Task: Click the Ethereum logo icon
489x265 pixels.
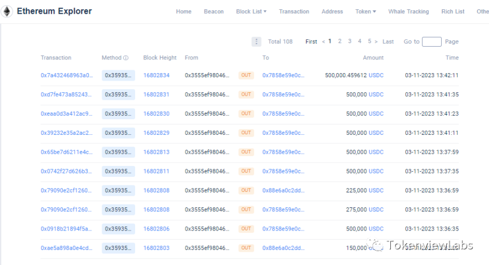Action: 8,12
